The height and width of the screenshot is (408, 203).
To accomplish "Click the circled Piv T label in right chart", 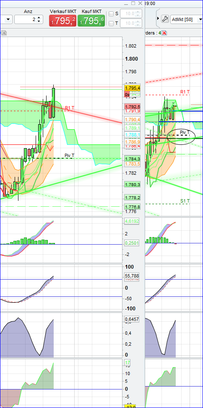I will pos(185,133).
